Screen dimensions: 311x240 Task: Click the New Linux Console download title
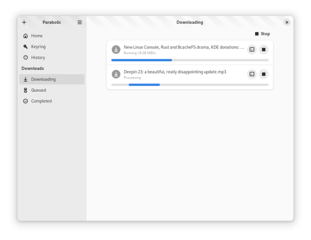[x=184, y=47]
